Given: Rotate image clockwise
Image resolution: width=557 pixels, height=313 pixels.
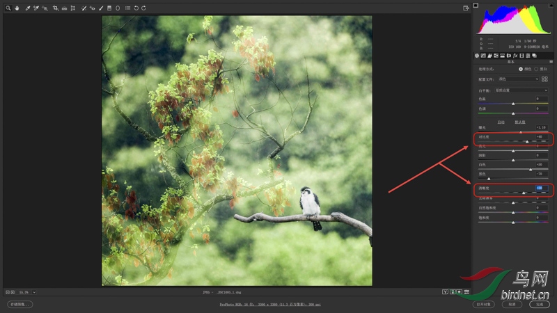Looking at the screenshot, I should pos(143,8).
